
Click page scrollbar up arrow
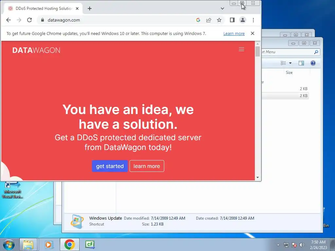(258, 43)
